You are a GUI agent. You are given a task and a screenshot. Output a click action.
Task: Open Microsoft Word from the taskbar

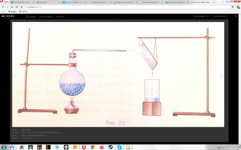click(x=12, y=147)
